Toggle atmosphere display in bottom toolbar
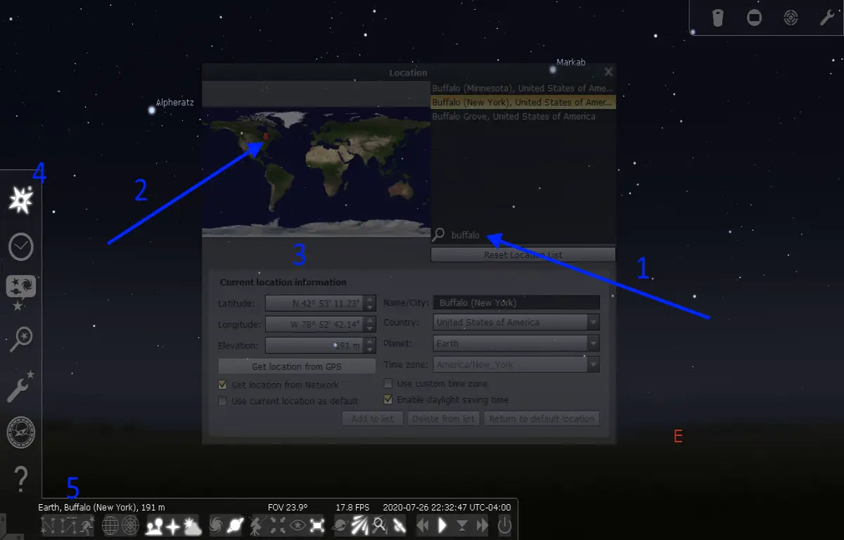The width and height of the screenshot is (844, 540). pos(192,525)
